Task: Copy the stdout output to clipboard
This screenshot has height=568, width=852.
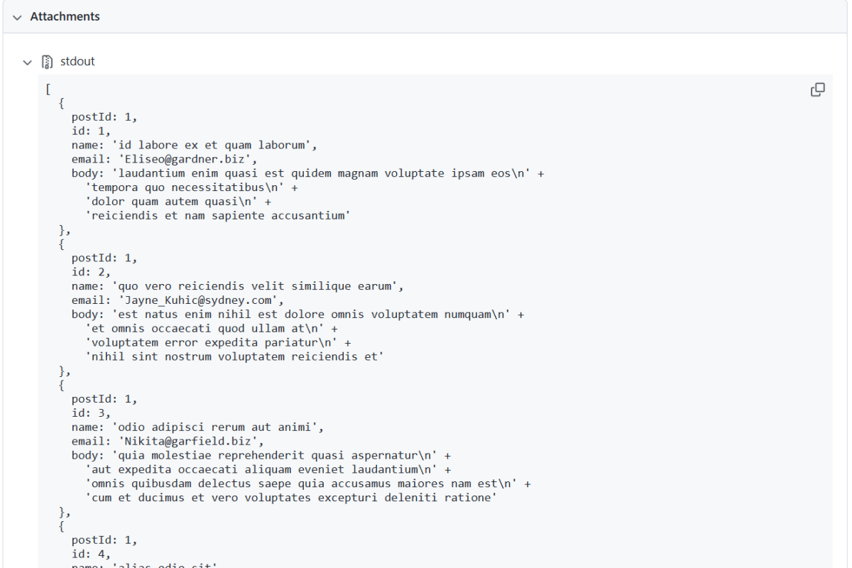Action: coord(817,89)
